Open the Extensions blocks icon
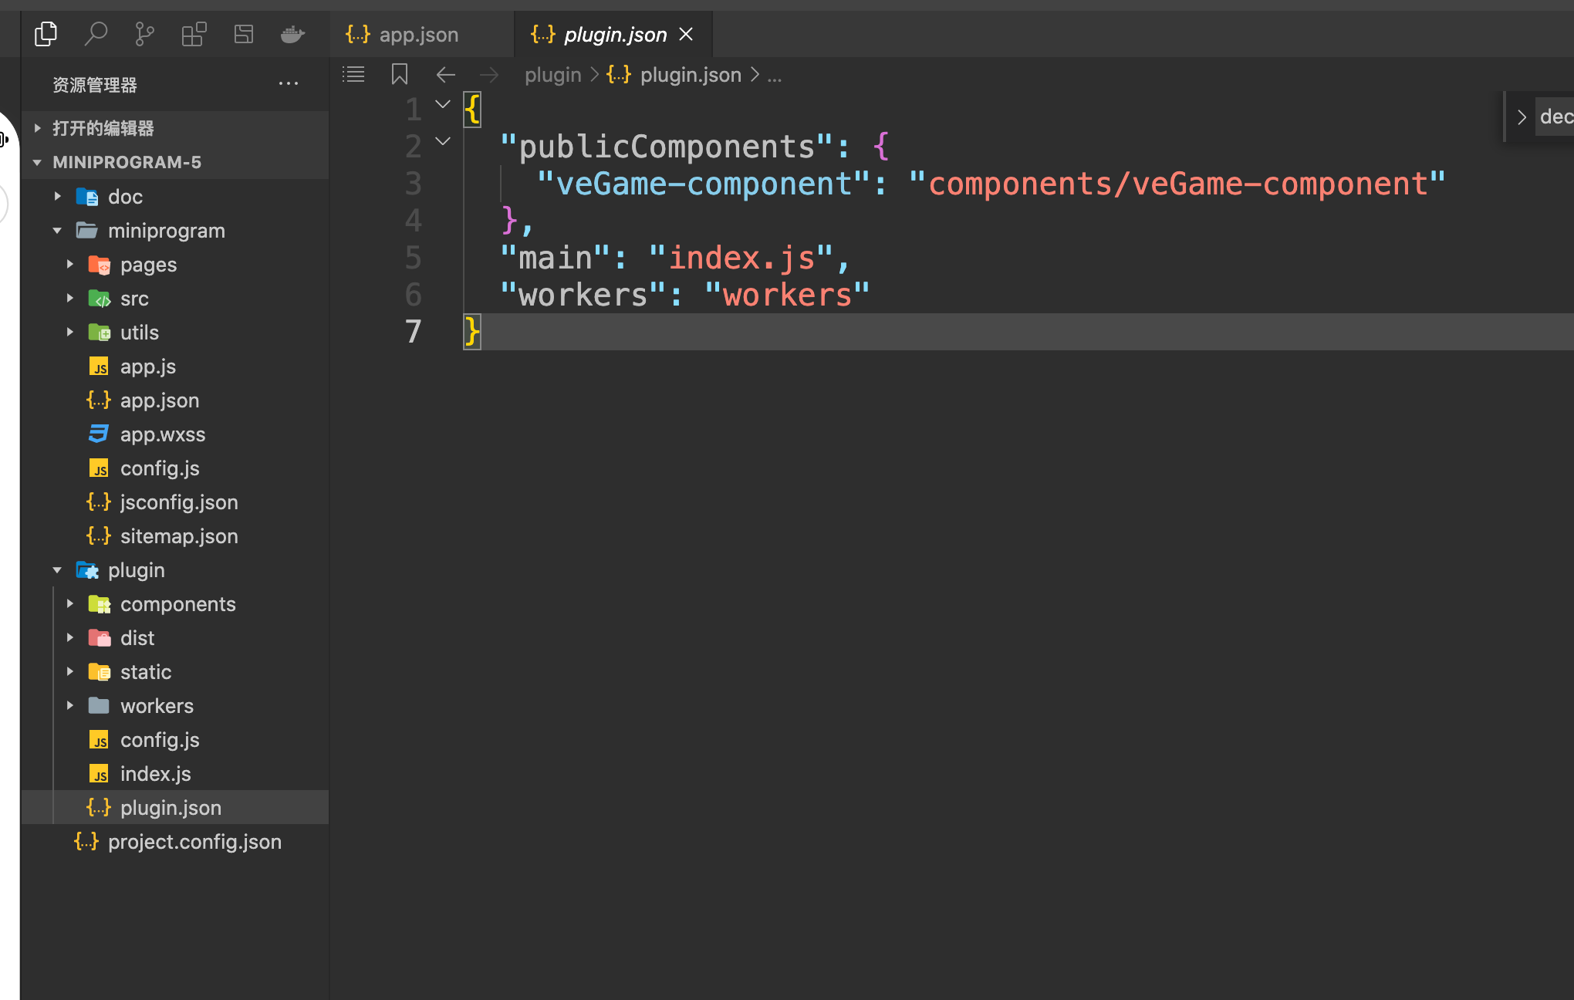Screen dimensions: 1574x1000 (194, 34)
